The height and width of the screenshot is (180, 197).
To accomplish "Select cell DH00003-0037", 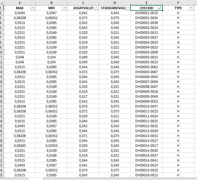I will (x=147, y=37).
